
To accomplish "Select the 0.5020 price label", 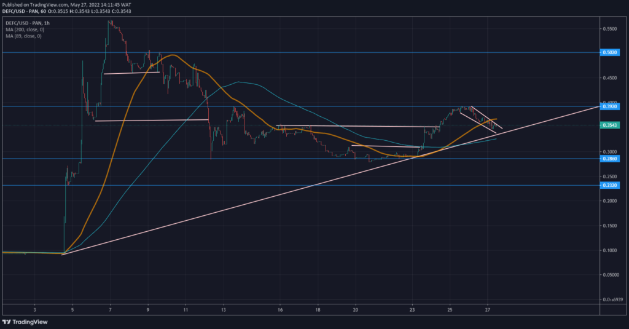I will 610,53.
